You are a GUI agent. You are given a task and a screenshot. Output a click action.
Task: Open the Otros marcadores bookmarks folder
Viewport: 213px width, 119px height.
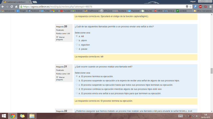click(202, 11)
